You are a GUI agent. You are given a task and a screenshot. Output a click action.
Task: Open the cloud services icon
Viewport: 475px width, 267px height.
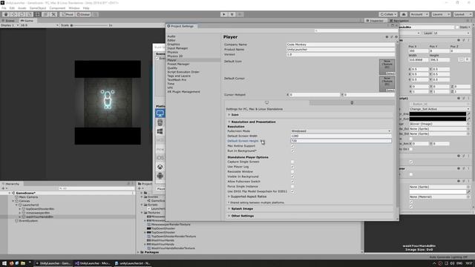click(404, 14)
